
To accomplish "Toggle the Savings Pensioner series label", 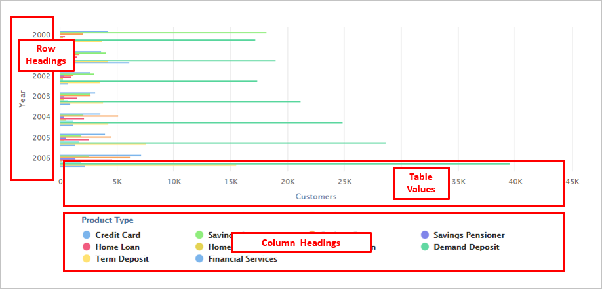I will [x=469, y=235].
